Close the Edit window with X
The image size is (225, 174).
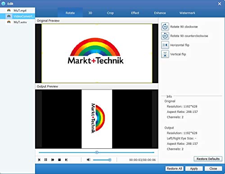[220, 4]
